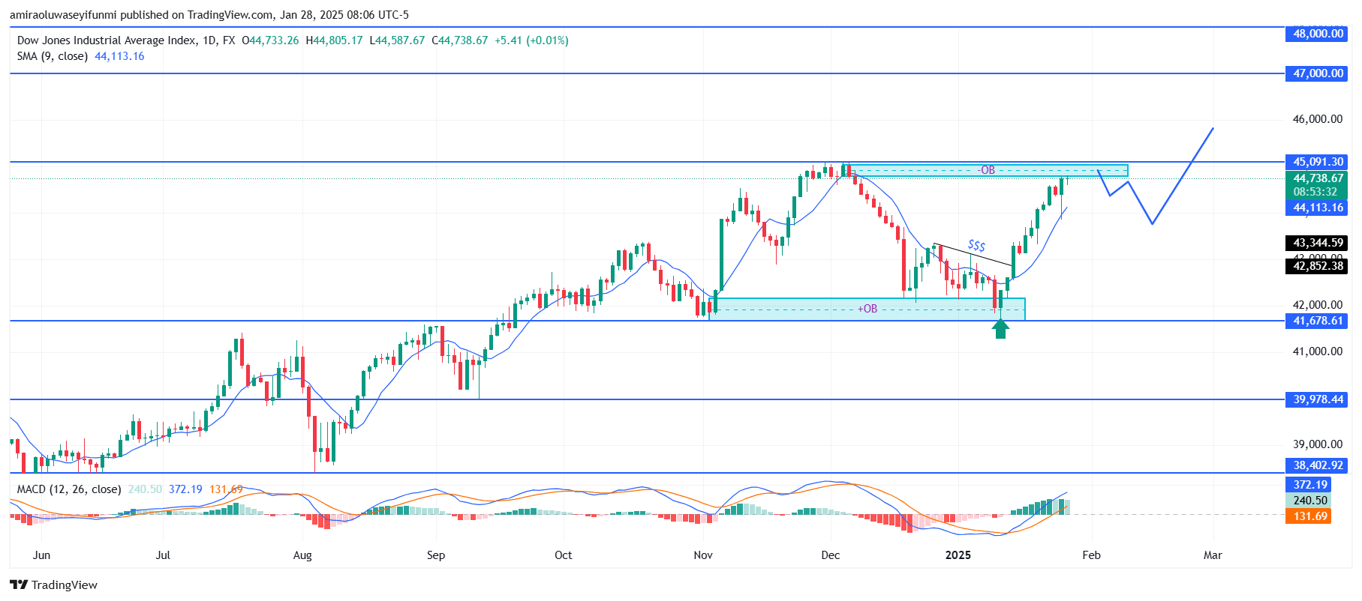Click the 41,678.61 support price label
1362x601 pixels.
pos(1317,321)
